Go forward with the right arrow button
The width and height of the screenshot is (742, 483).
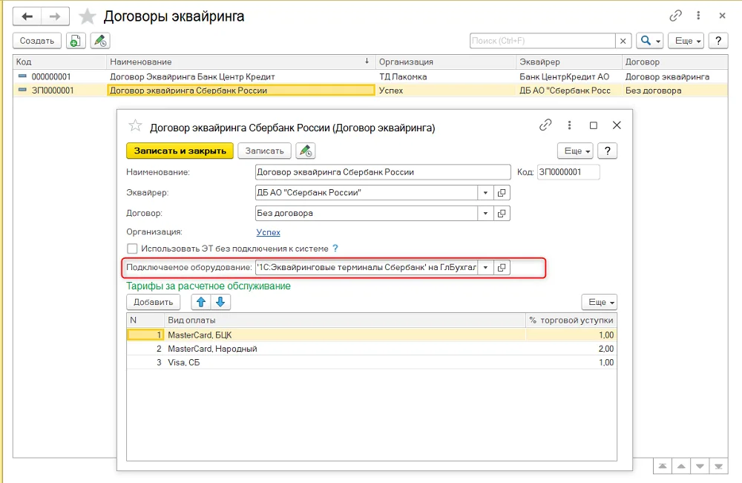pyautogui.click(x=56, y=16)
